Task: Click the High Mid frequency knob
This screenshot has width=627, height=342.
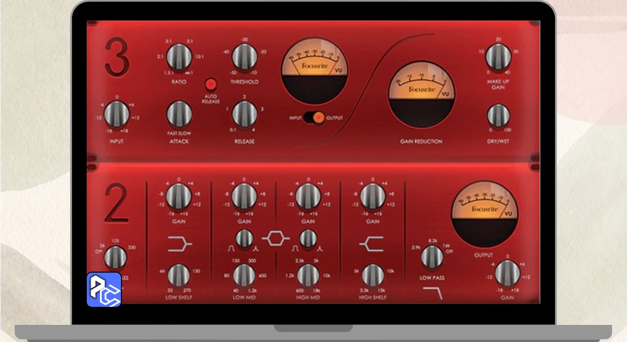Action: coord(308,275)
